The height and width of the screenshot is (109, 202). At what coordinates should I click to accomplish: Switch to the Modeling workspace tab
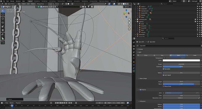coord(37,1)
